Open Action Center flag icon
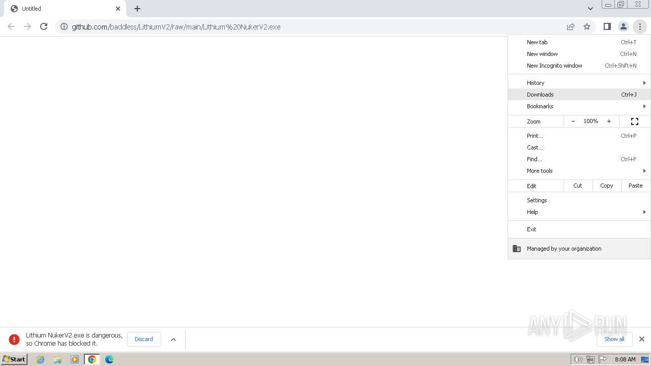 pyautogui.click(x=603, y=359)
